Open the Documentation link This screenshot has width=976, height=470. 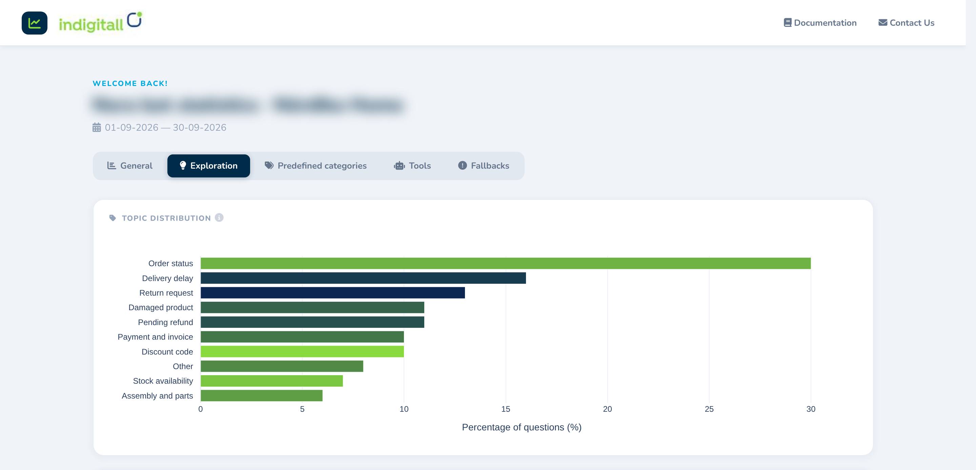click(820, 23)
